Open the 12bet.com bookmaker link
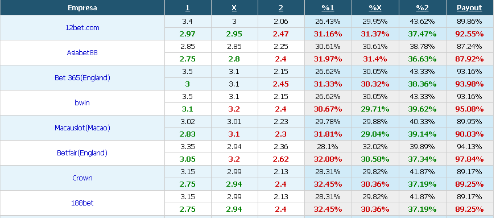The width and height of the screenshot is (496, 218). pos(82,27)
